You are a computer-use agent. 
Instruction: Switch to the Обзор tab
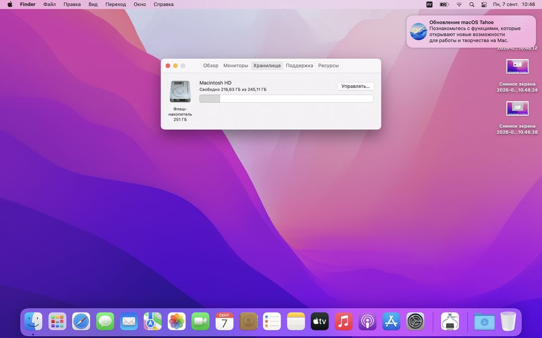point(210,65)
